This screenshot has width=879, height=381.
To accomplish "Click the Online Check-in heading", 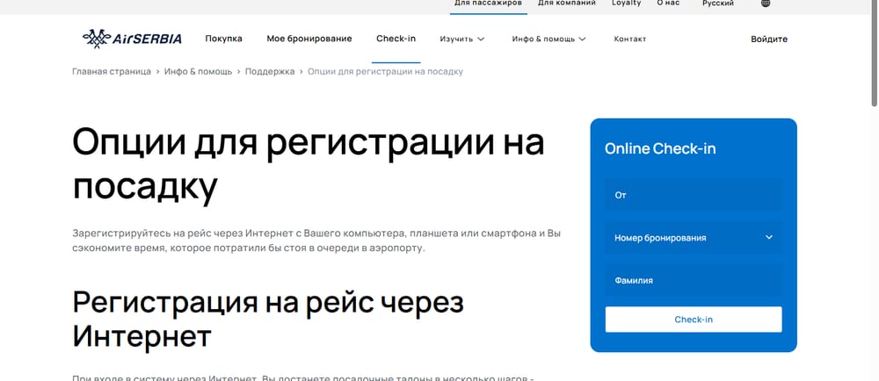I will [x=660, y=149].
